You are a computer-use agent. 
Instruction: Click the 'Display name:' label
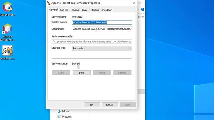pyautogui.click(x=59, y=22)
